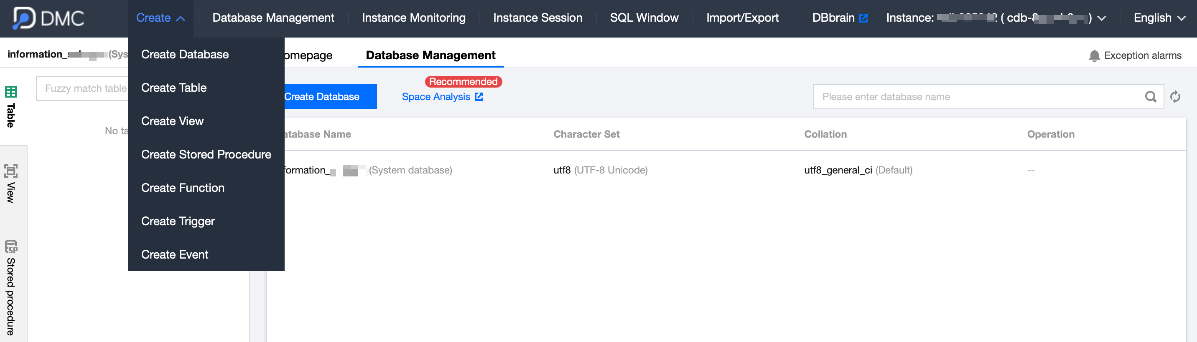Expand the Instance selector dropdown
The width and height of the screenshot is (1197, 342).
tap(1101, 18)
